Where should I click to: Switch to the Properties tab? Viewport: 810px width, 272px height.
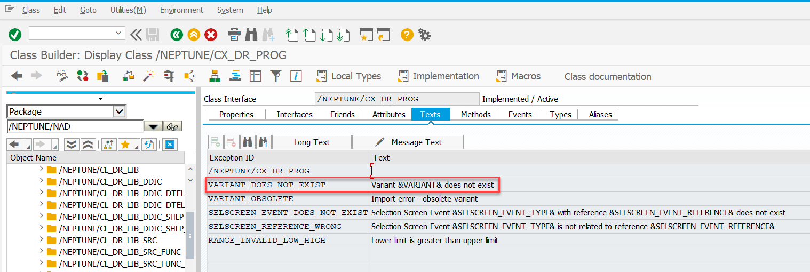point(236,115)
